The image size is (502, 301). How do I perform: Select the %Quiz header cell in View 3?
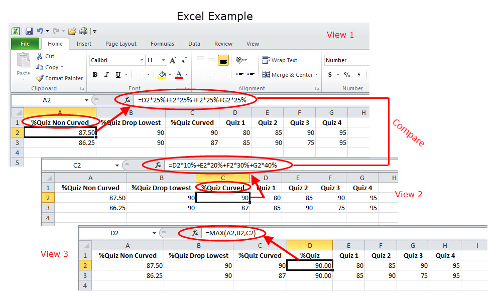(310, 255)
